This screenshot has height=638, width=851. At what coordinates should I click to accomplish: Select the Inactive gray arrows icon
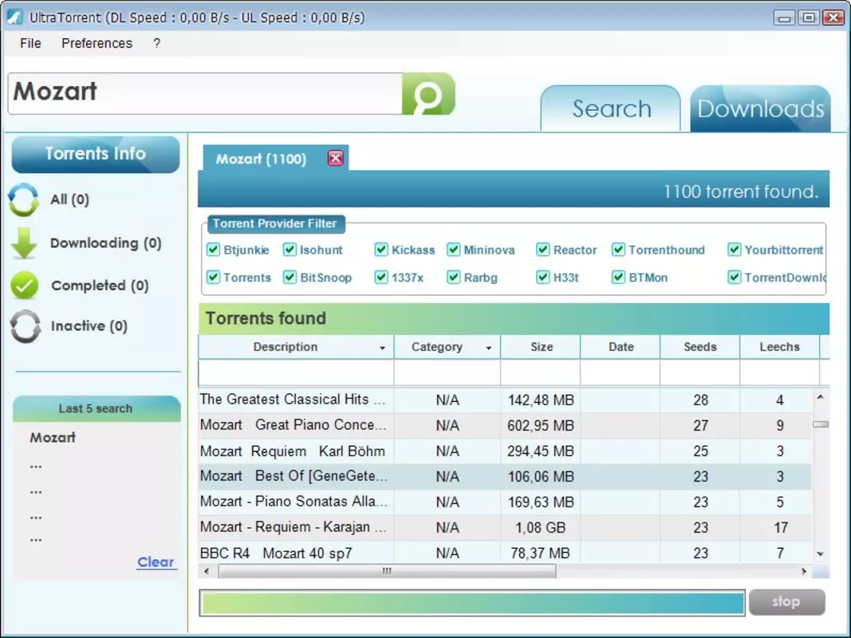[25, 326]
